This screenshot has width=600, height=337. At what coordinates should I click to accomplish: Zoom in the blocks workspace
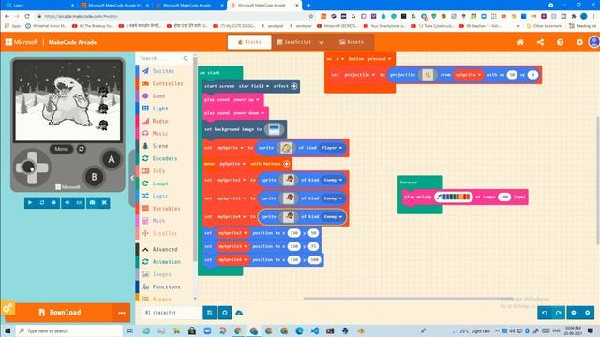pyautogui.click(x=588, y=313)
